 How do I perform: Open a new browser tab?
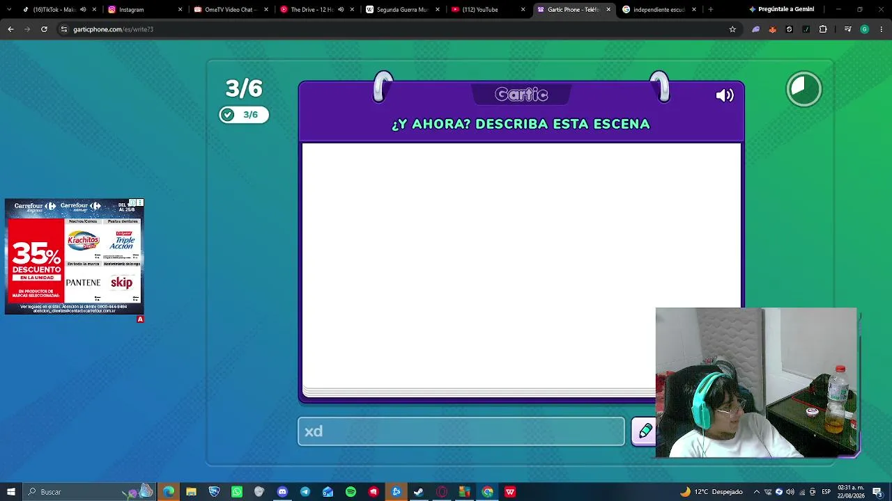(710, 10)
